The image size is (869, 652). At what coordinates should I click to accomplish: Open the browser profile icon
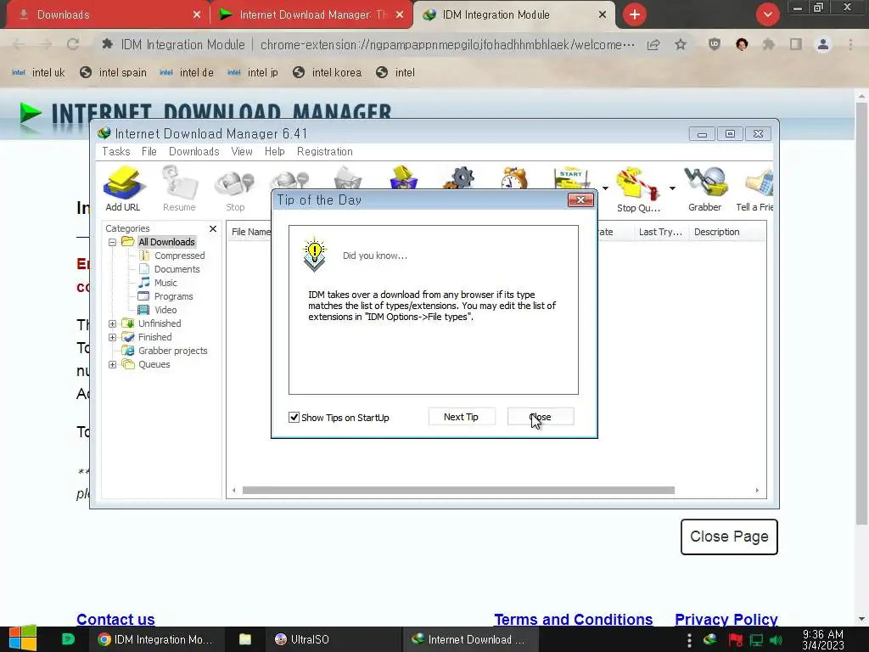pyautogui.click(x=823, y=44)
